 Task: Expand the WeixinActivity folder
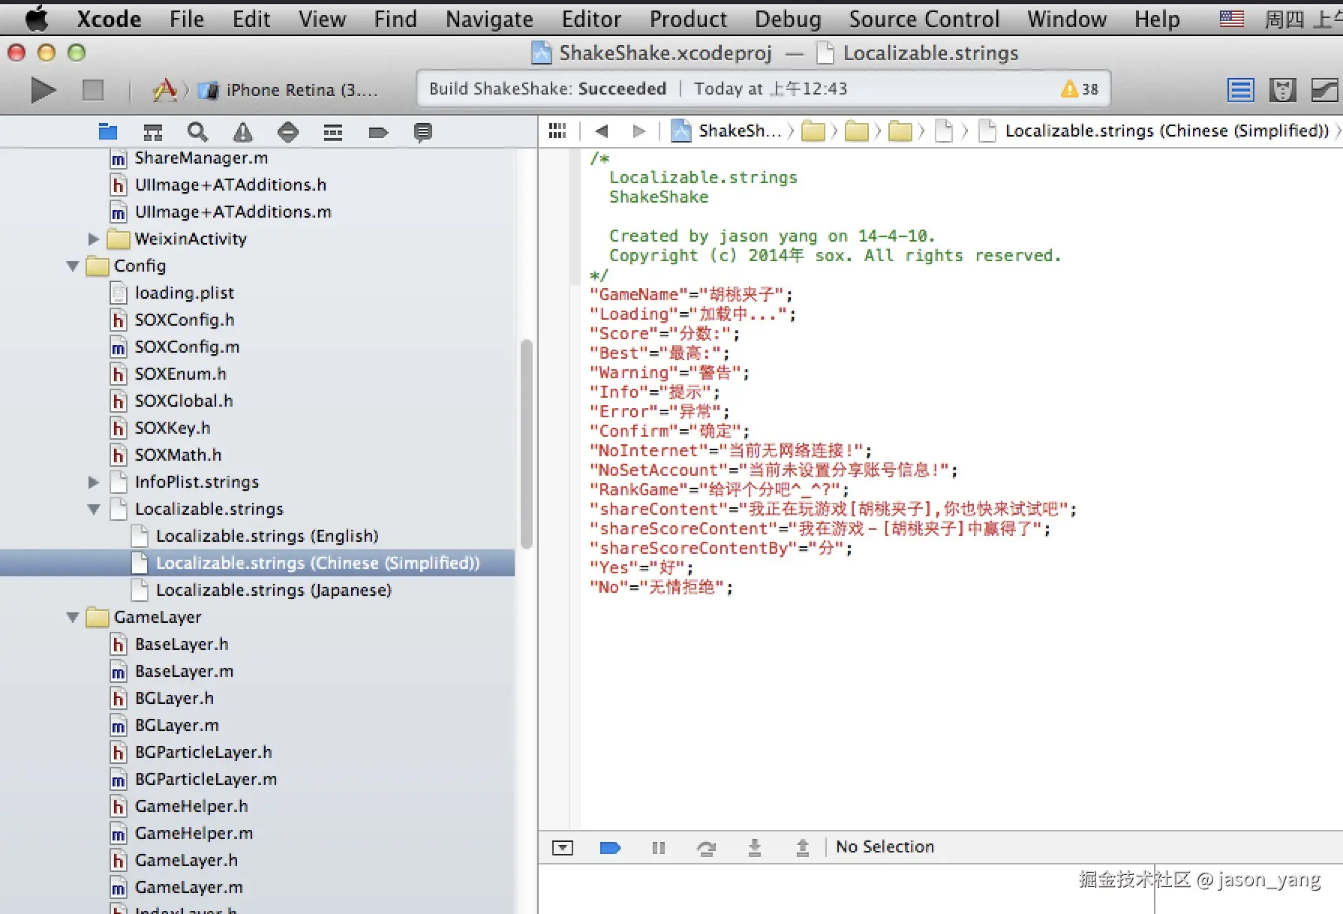(x=94, y=239)
